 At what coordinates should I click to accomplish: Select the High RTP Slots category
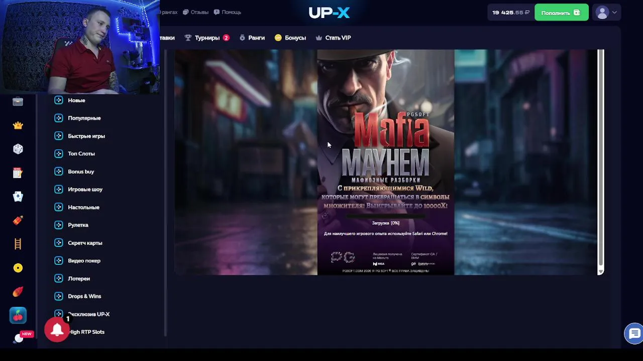pos(86,332)
